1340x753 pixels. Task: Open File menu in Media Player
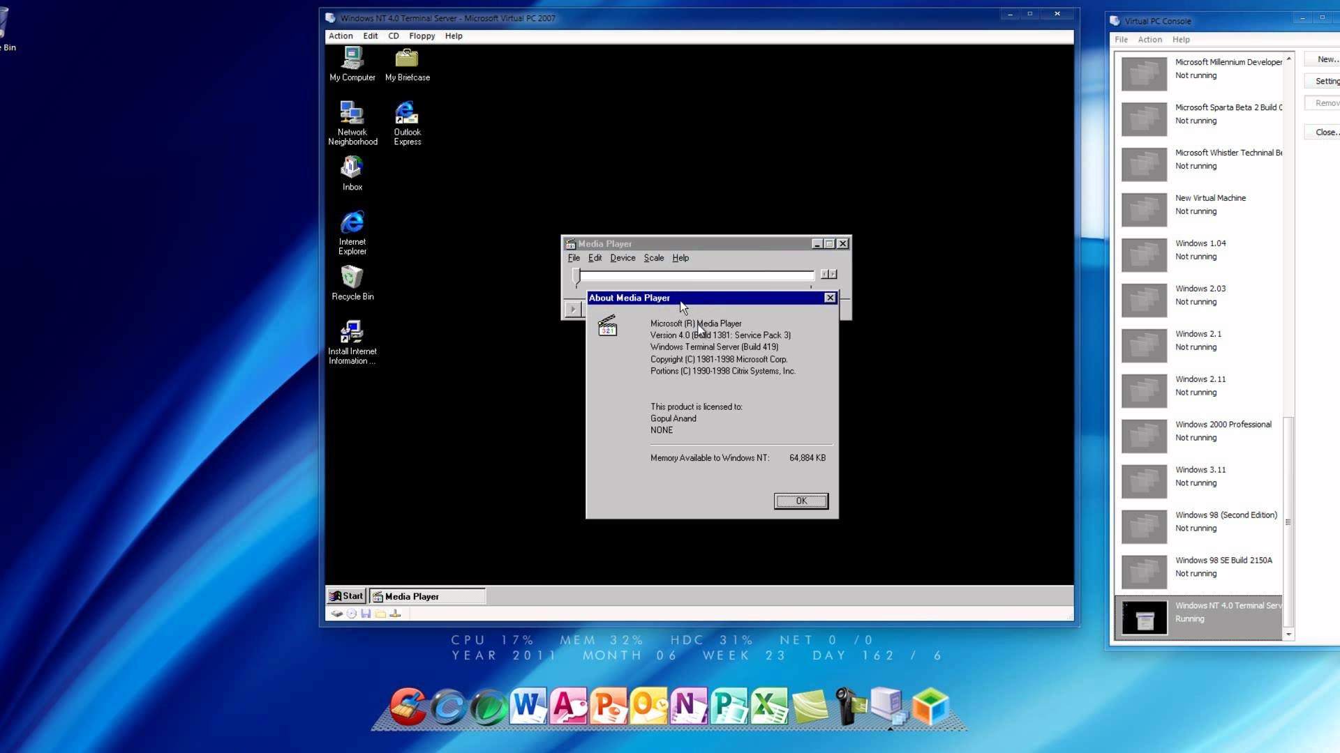(574, 258)
